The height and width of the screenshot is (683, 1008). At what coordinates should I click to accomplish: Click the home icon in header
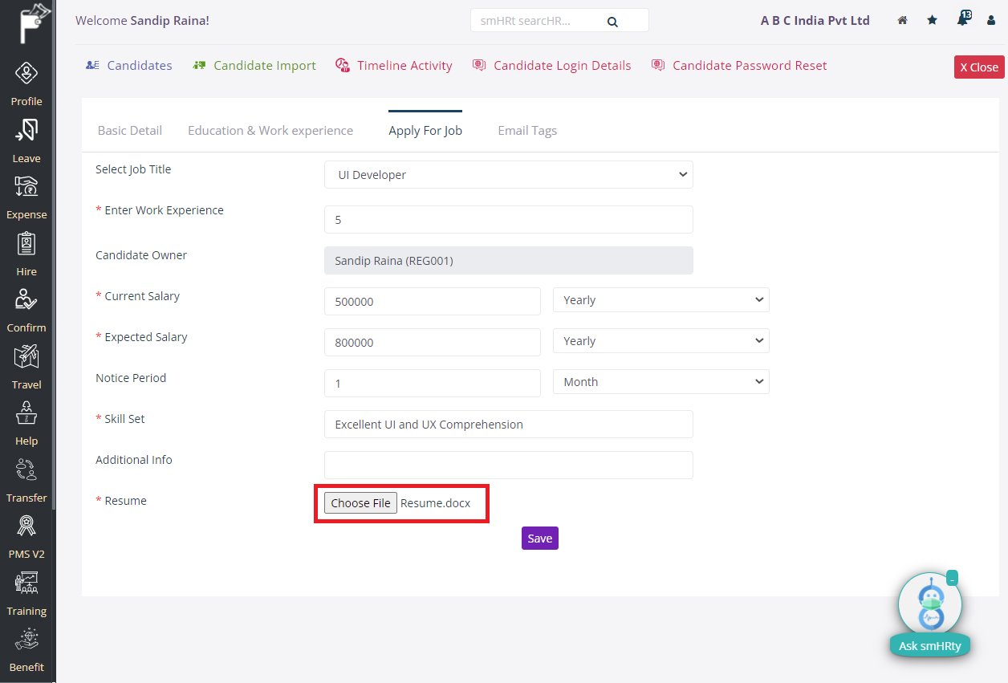tap(902, 20)
